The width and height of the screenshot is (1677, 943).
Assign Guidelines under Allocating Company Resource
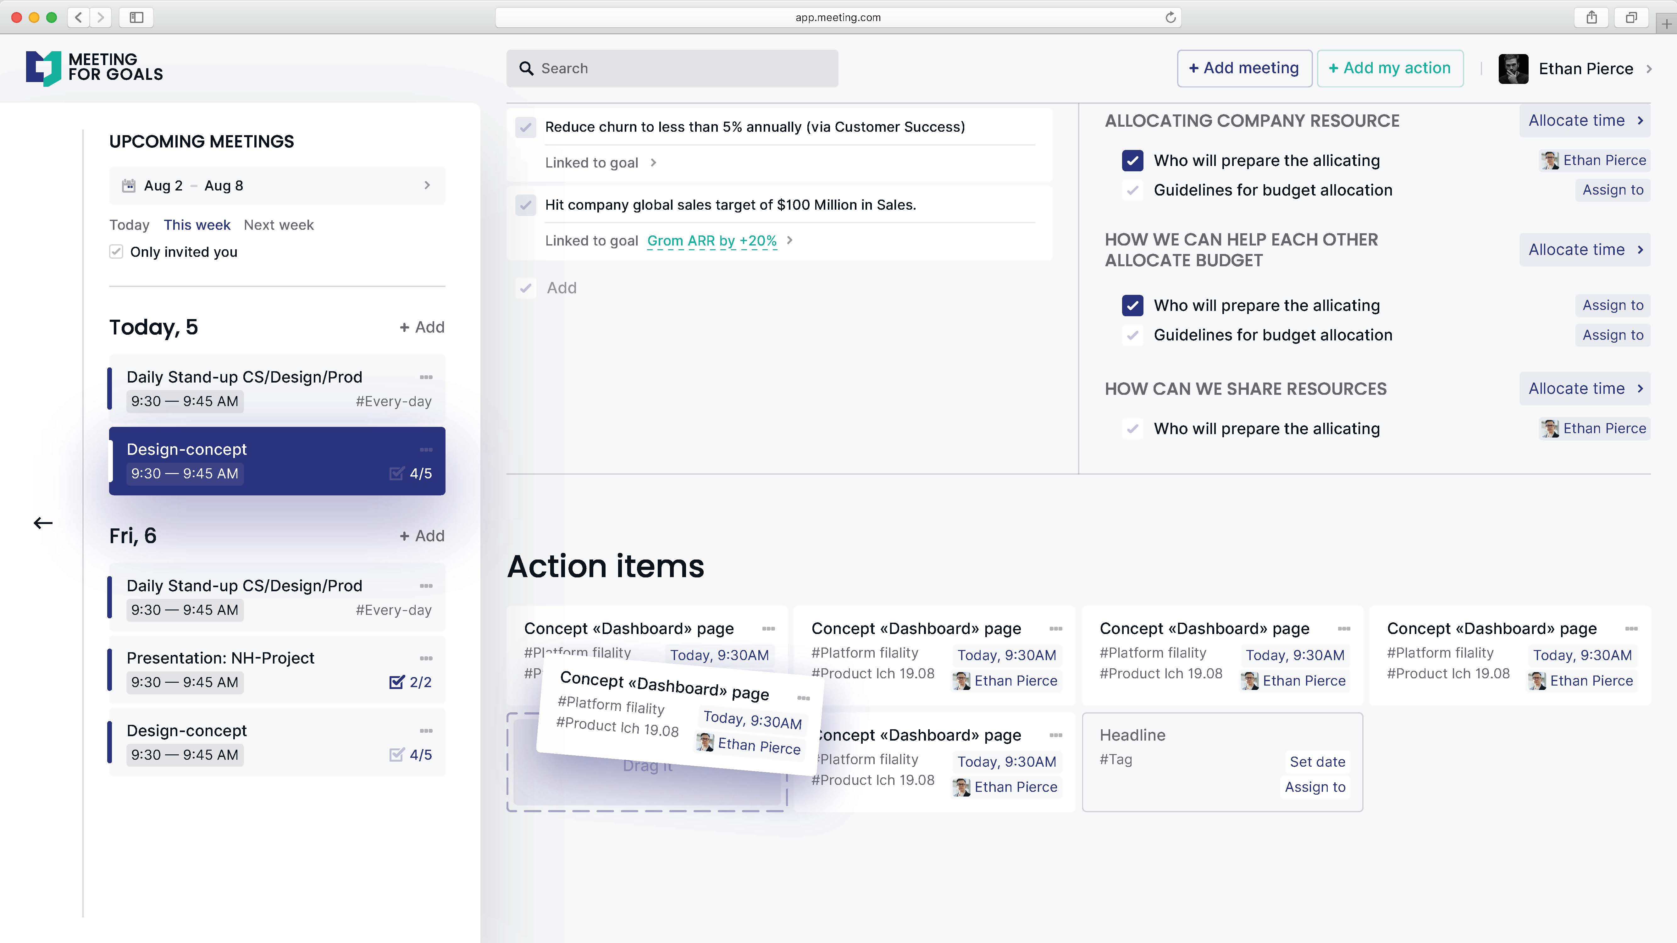(1613, 190)
